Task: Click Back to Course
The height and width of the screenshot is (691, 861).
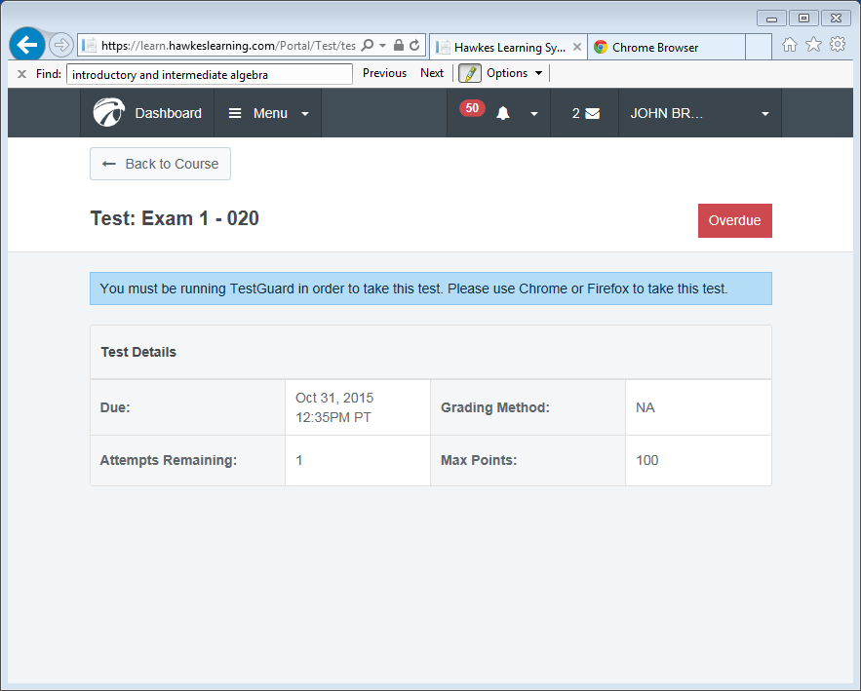Action: coord(160,164)
